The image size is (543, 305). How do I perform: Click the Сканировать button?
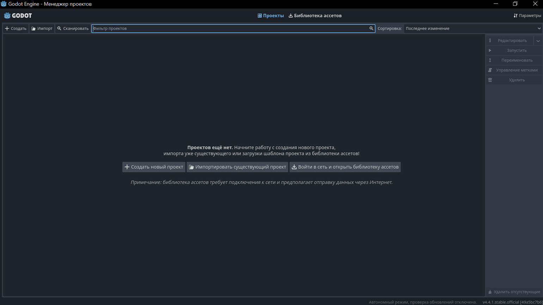73,29
